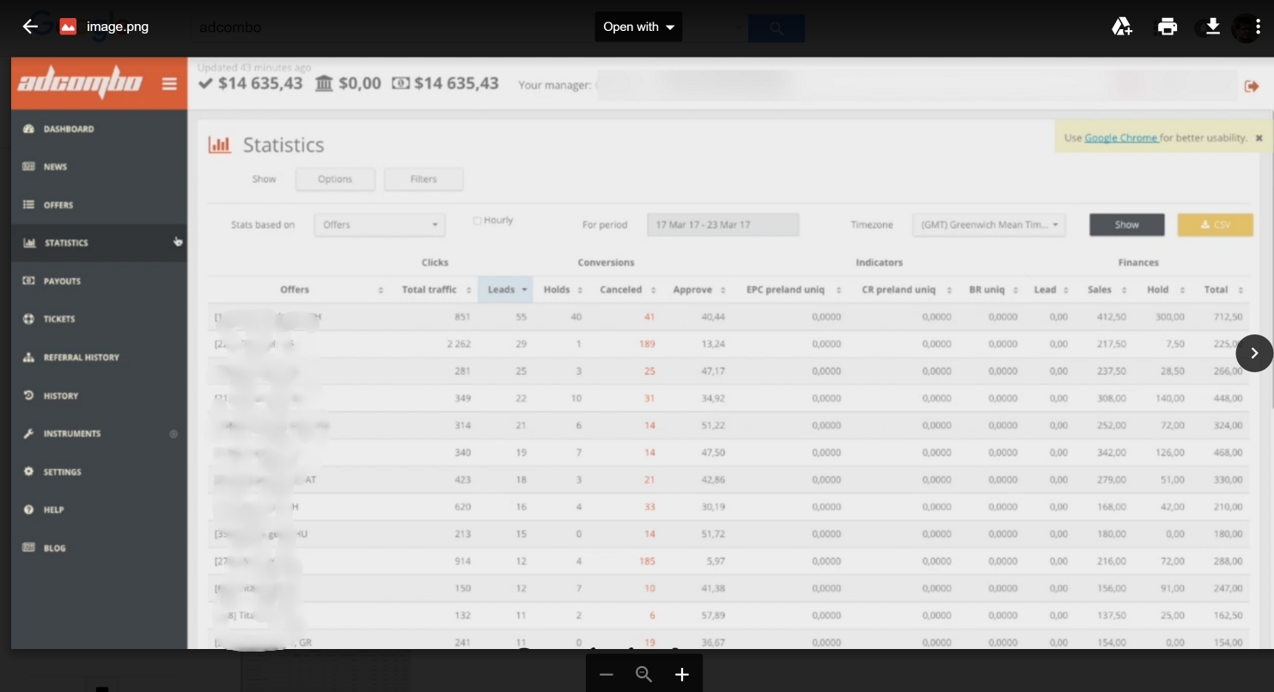Open the Timezone selector
1274x692 pixels.
(x=988, y=224)
